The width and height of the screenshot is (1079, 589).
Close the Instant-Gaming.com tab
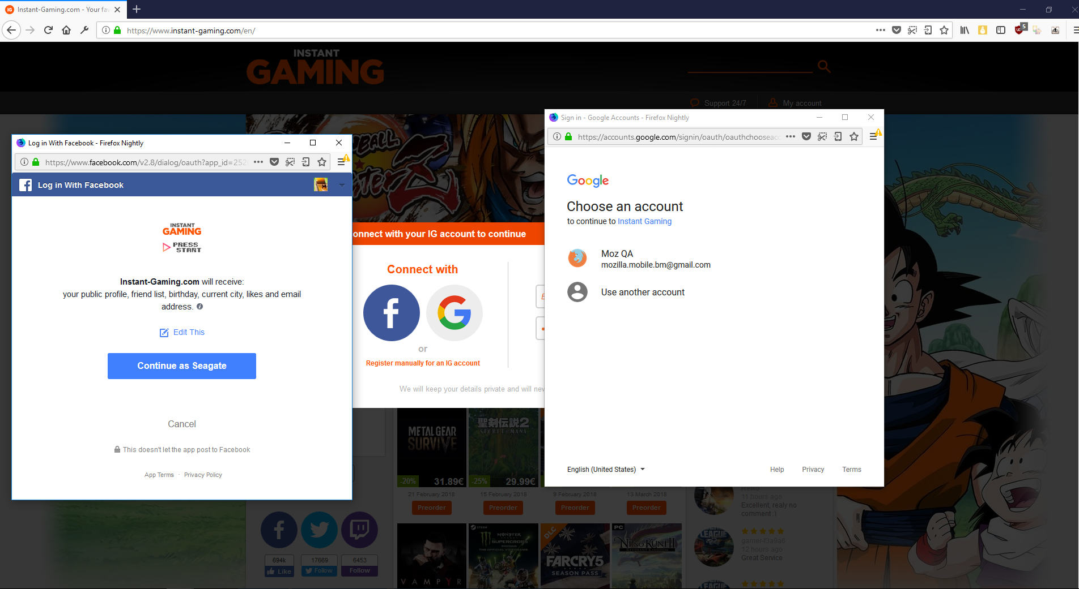click(x=117, y=10)
